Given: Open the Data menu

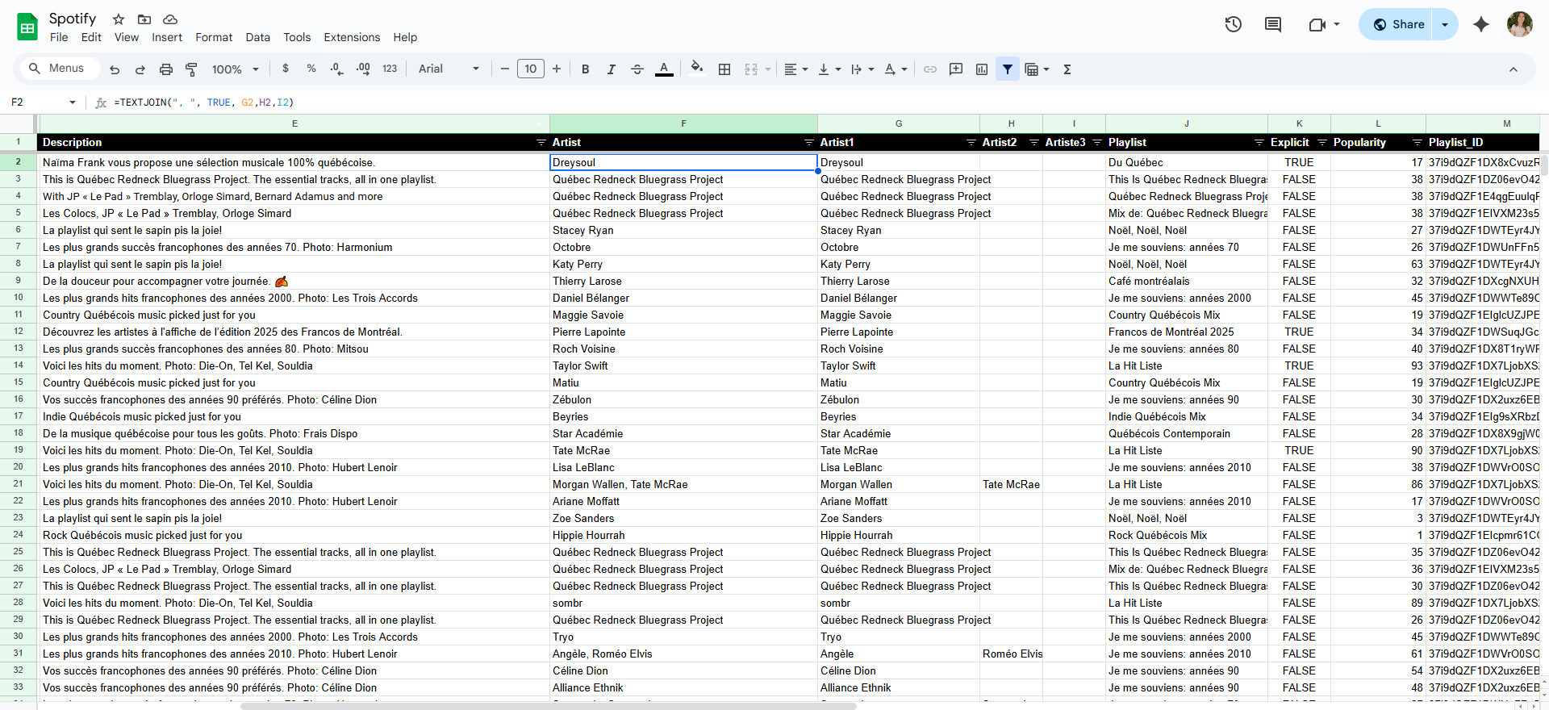Looking at the screenshot, I should click(x=257, y=37).
